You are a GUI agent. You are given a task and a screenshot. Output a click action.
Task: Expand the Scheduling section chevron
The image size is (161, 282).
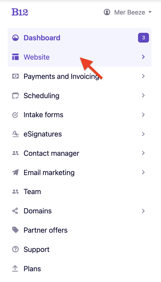click(143, 95)
